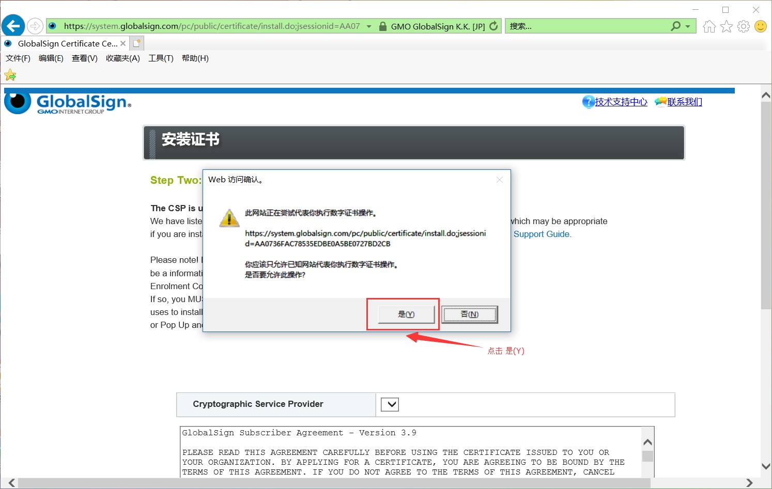Click the site favicon in address bar
This screenshot has height=489, width=772.
pos(53,26)
